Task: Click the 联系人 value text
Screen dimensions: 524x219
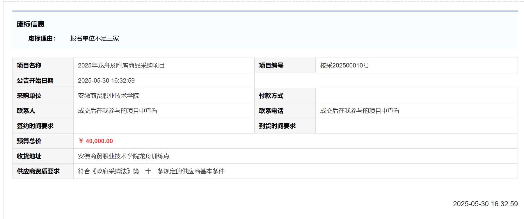Action: pyautogui.click(x=118, y=111)
